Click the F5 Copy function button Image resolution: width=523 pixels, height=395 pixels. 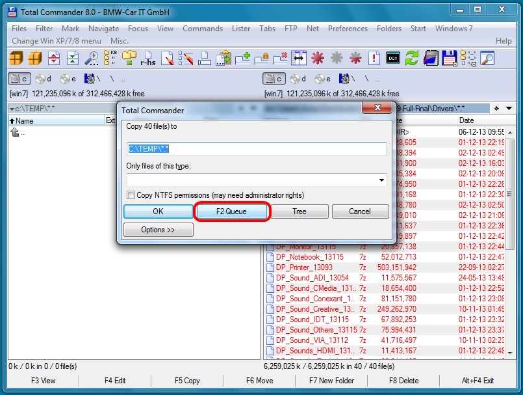(x=187, y=380)
